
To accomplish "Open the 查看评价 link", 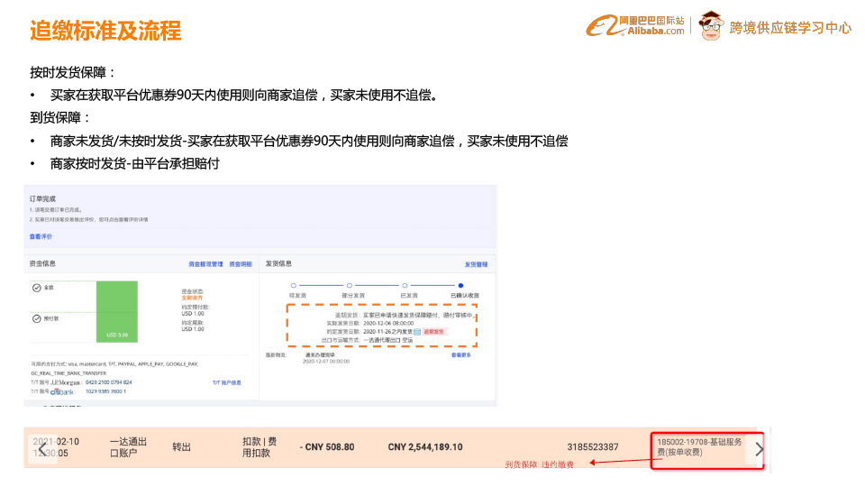I will (x=41, y=236).
